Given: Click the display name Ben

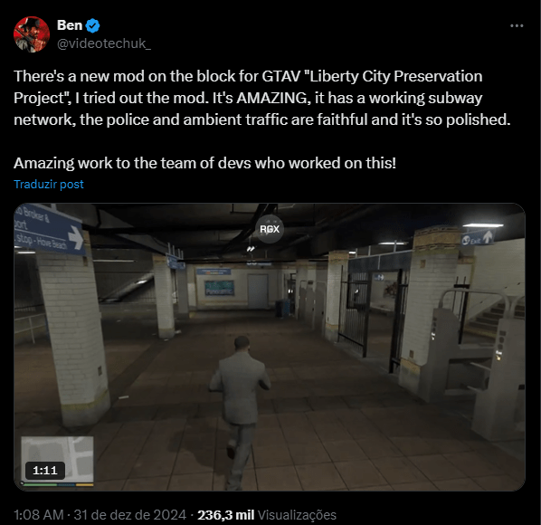Looking at the screenshot, I should click(70, 25).
